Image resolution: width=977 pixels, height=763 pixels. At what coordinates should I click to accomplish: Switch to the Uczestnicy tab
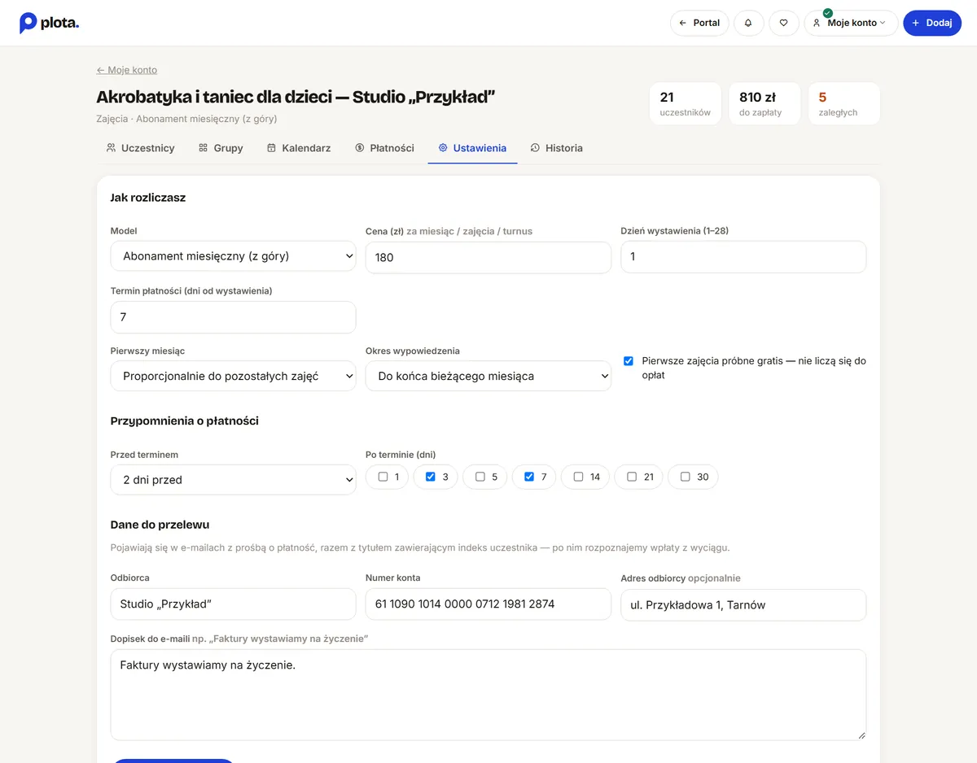click(x=140, y=148)
